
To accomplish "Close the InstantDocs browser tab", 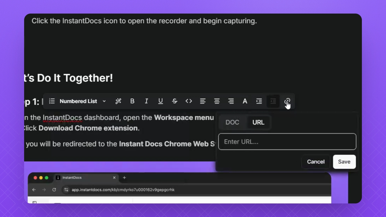I will 114,178.
